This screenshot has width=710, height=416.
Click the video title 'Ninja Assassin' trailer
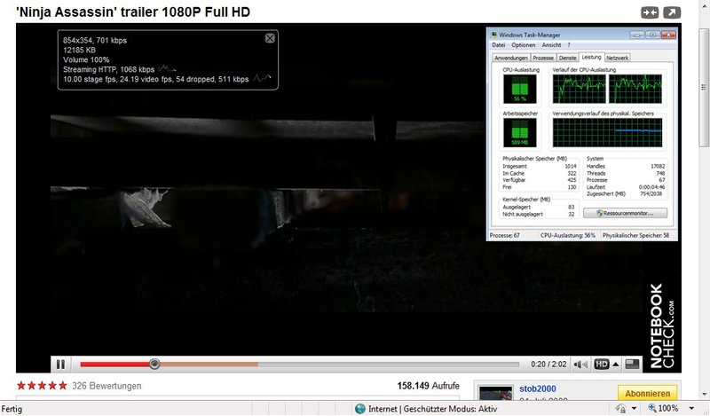point(132,12)
